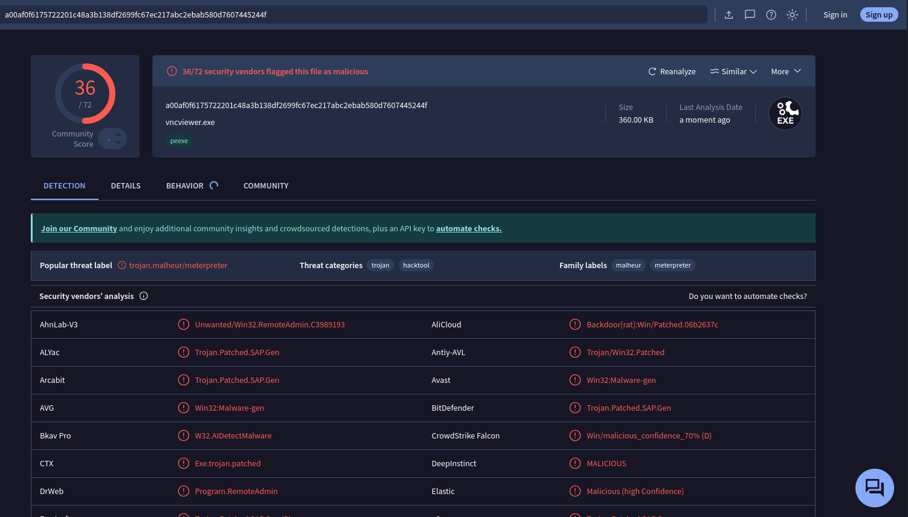Select the meterpreter family label chip
Viewport: 908px width, 517px height.
pos(672,265)
